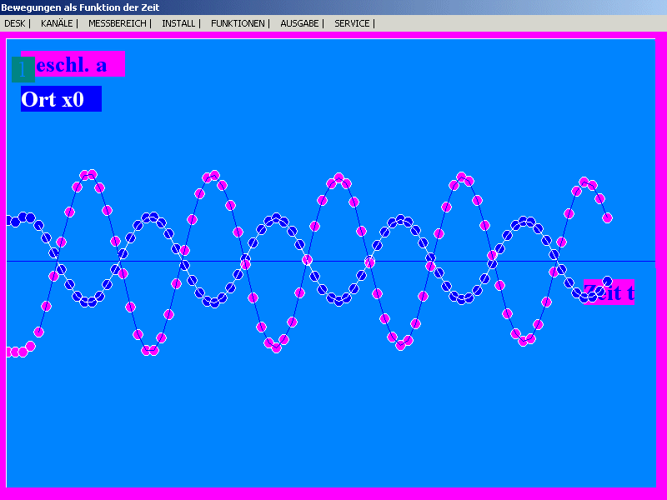Image resolution: width=667 pixels, height=500 pixels.
Task: Click the window title 'Bewegungen als Funktion der Zeit'
Action: pos(80,7)
